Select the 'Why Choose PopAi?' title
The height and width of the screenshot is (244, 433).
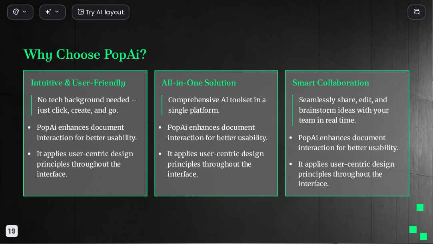point(85,54)
